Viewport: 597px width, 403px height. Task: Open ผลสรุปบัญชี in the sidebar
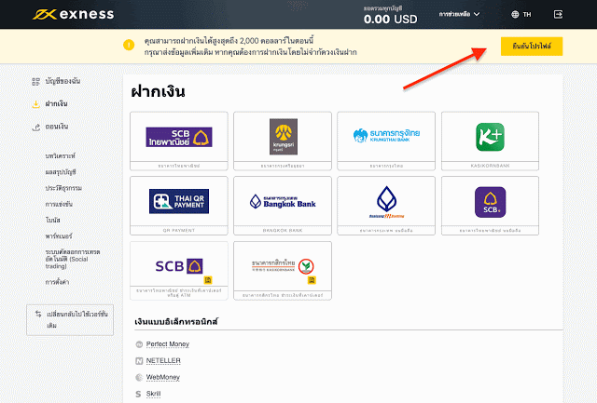tap(61, 172)
